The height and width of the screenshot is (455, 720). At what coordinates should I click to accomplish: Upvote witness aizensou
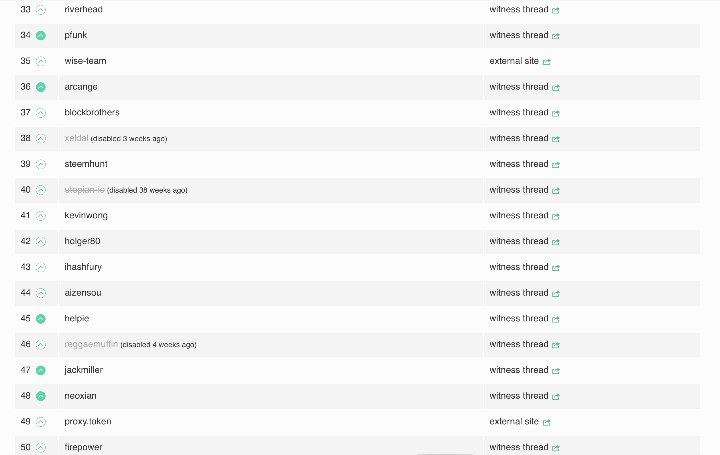(x=41, y=293)
